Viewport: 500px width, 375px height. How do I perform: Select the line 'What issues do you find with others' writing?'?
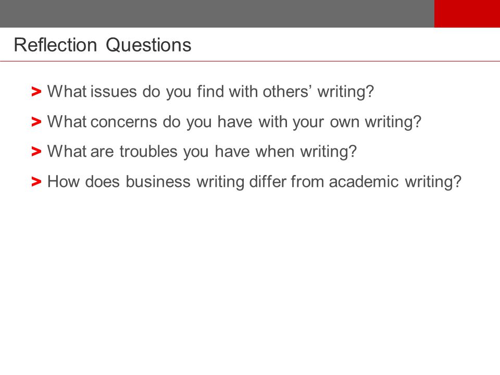(210, 92)
